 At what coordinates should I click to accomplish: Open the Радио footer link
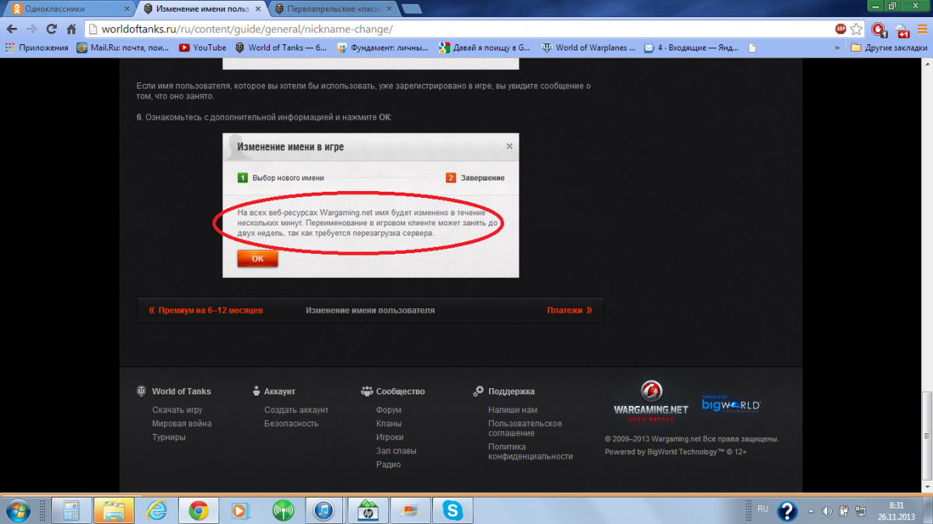tap(389, 464)
